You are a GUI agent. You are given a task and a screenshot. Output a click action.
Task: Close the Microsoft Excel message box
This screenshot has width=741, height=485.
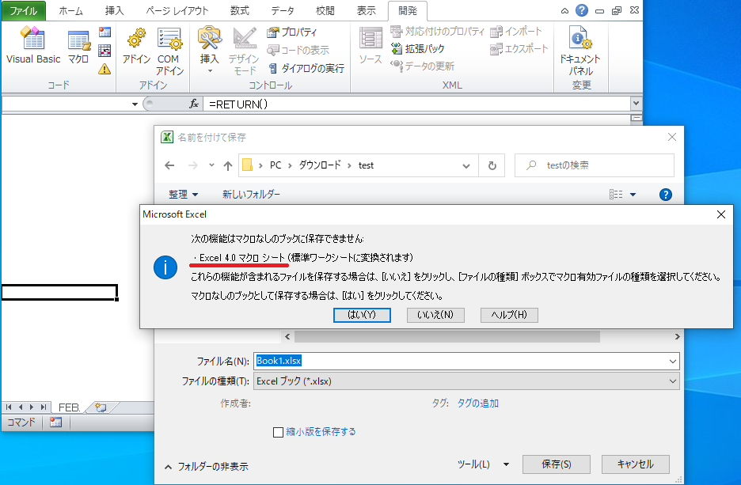[721, 214]
